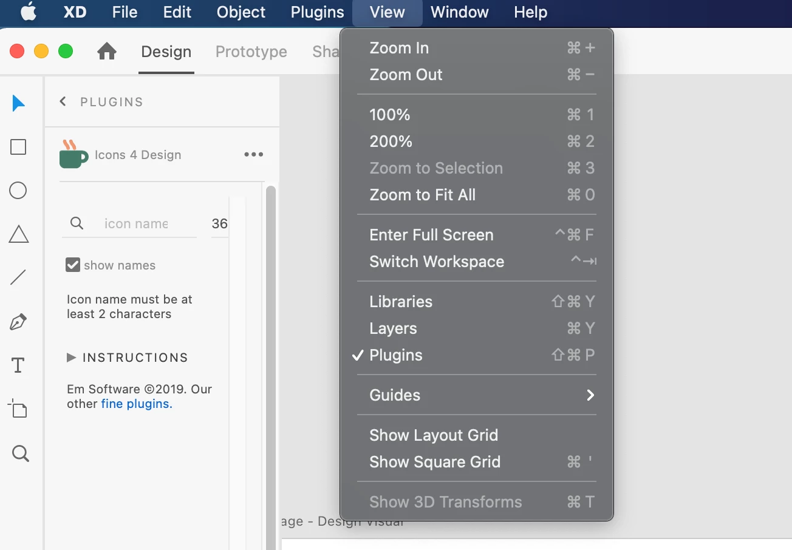Screen dimensions: 792x550
Task: Open the Libraries panel from View menu
Action: click(477, 302)
